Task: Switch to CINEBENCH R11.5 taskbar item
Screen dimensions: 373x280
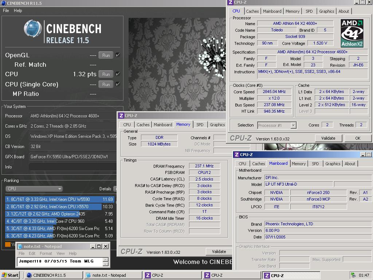Action: click(x=54, y=275)
